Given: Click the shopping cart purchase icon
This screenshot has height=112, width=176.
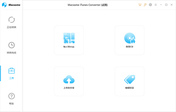Looking at the screenshot, I should click(140, 5).
